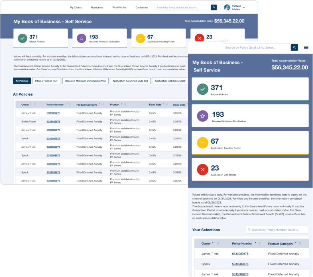Viewport: 313px width, 277px height.
Task: Click the green checkmark icon on mobile 371 card
Action: pyautogui.click(x=203, y=89)
